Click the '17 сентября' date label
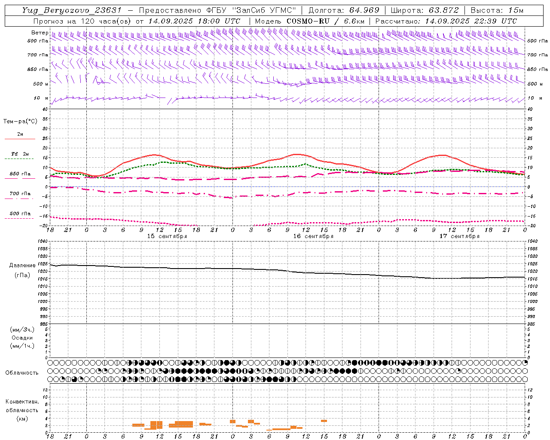The image size is (550, 440). point(459,236)
